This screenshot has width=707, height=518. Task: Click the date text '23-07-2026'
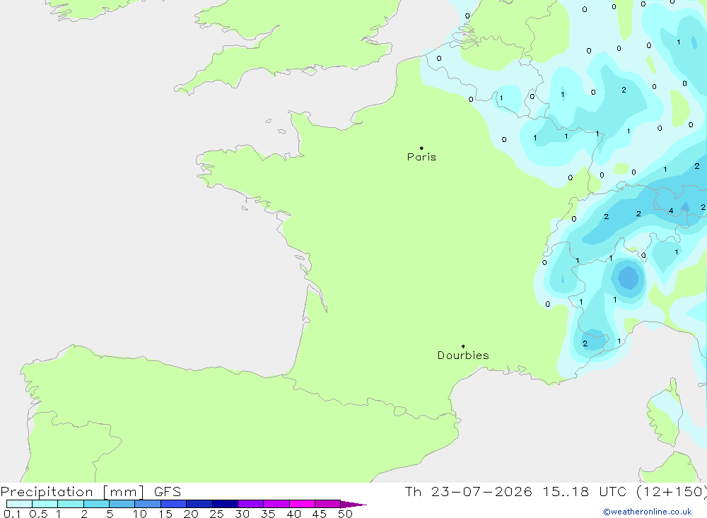[x=481, y=492]
